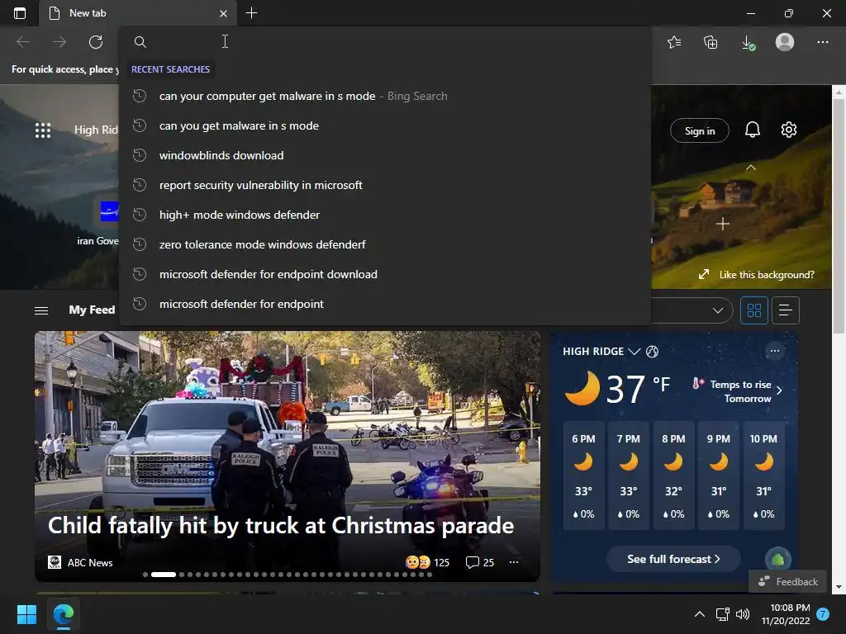Refresh the page
The image size is (846, 634).
coord(96,41)
